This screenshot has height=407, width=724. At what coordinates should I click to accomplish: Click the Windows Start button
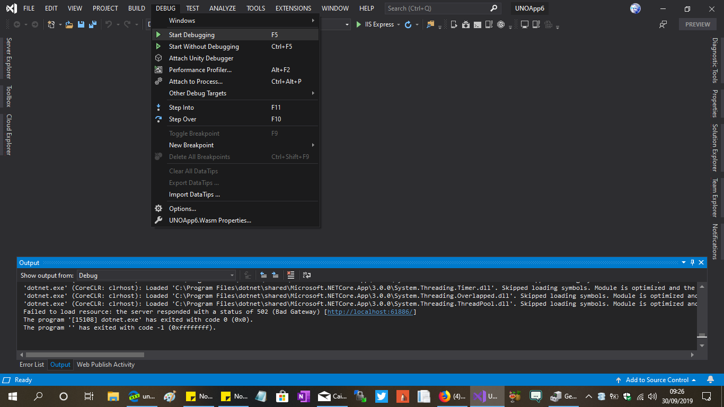click(x=13, y=396)
